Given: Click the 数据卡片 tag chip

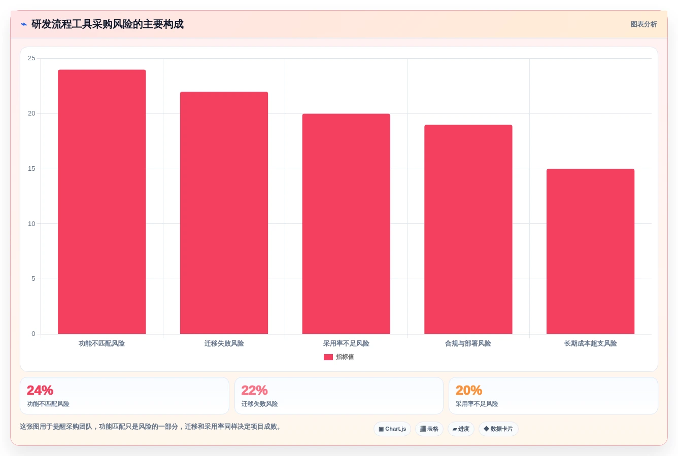Looking at the screenshot, I should coord(498,429).
